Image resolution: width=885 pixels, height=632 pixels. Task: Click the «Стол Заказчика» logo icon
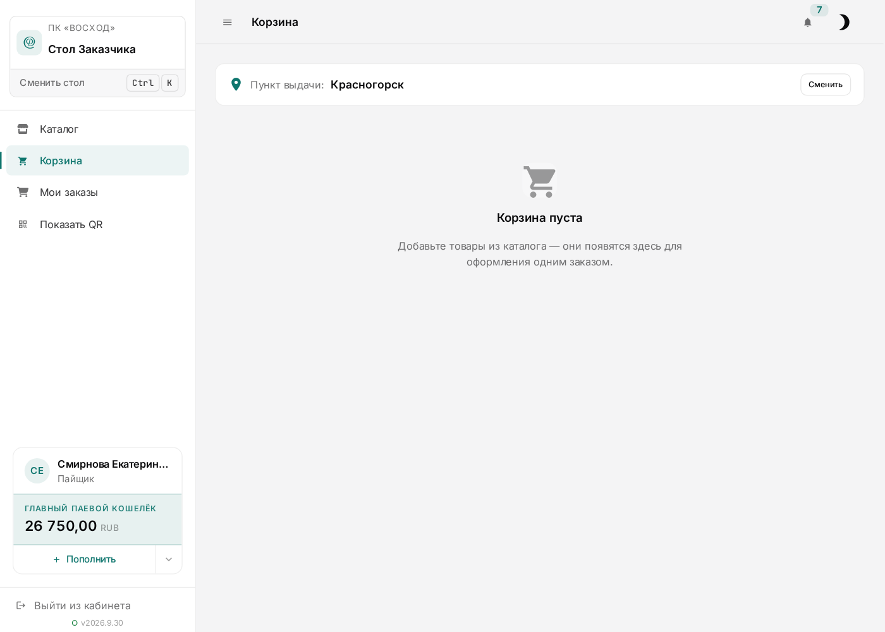pos(29,42)
